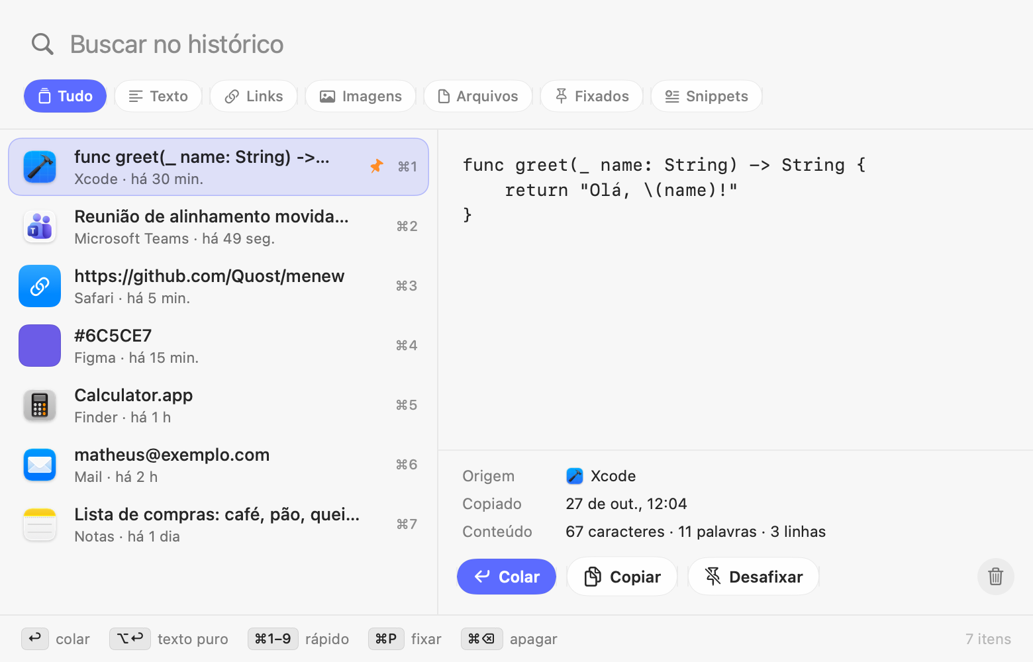
Task: Click the Colar button
Action: point(507,577)
